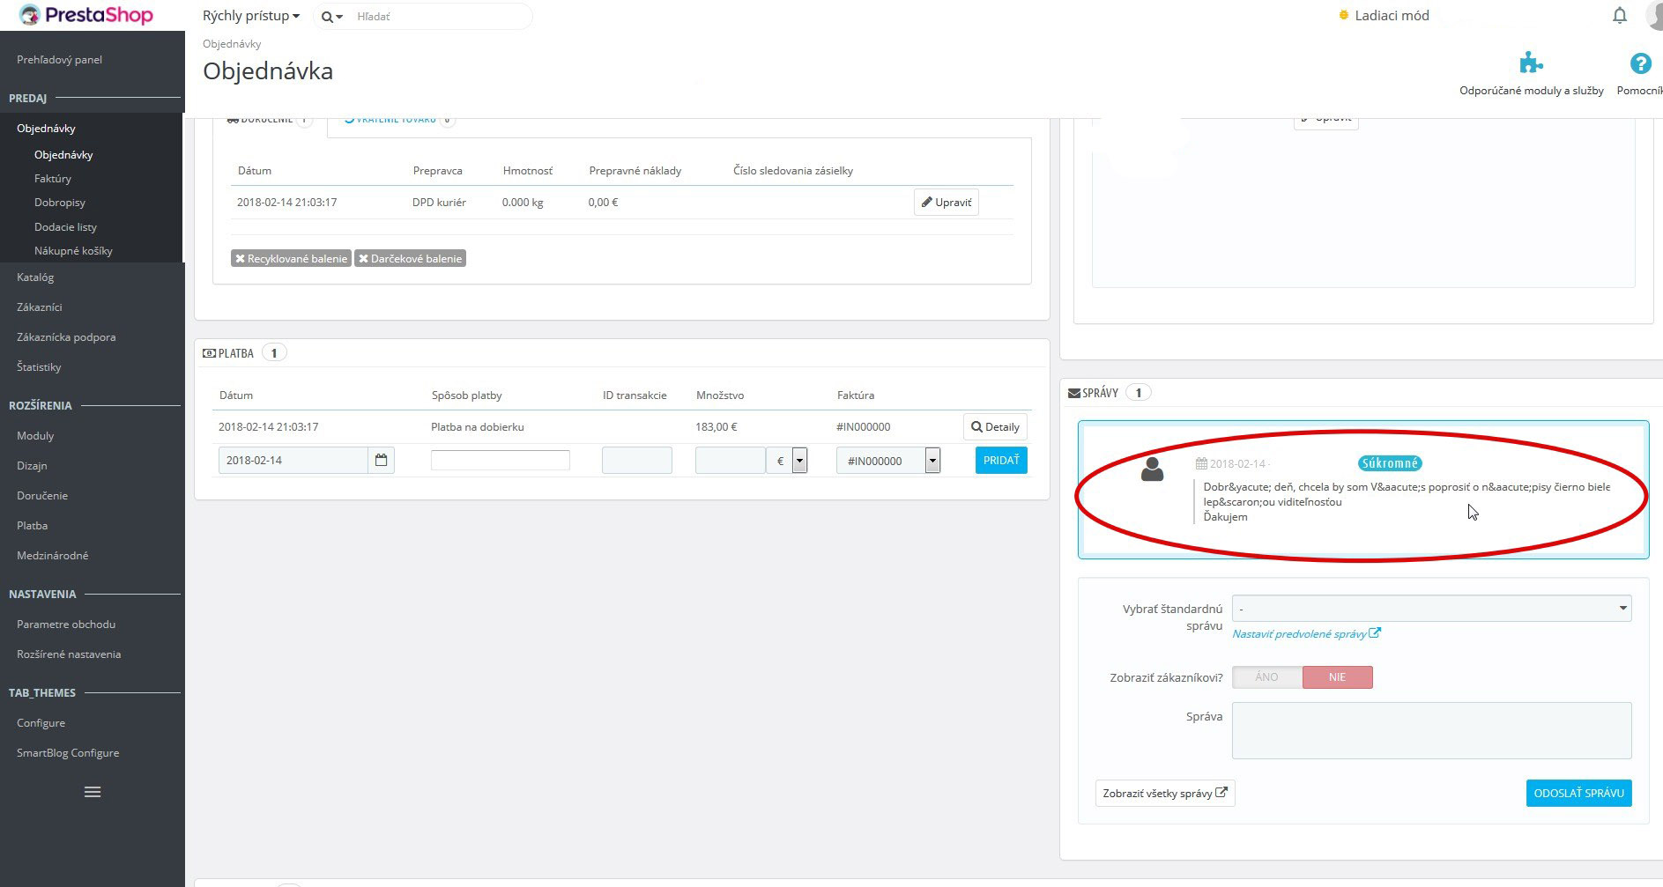The height and width of the screenshot is (887, 1663).
Task: Open the Pomocník help icon
Action: [1640, 63]
